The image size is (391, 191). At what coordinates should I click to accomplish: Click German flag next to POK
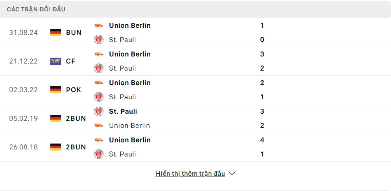(x=55, y=90)
